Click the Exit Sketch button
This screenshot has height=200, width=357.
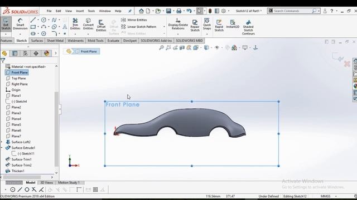click(6, 24)
